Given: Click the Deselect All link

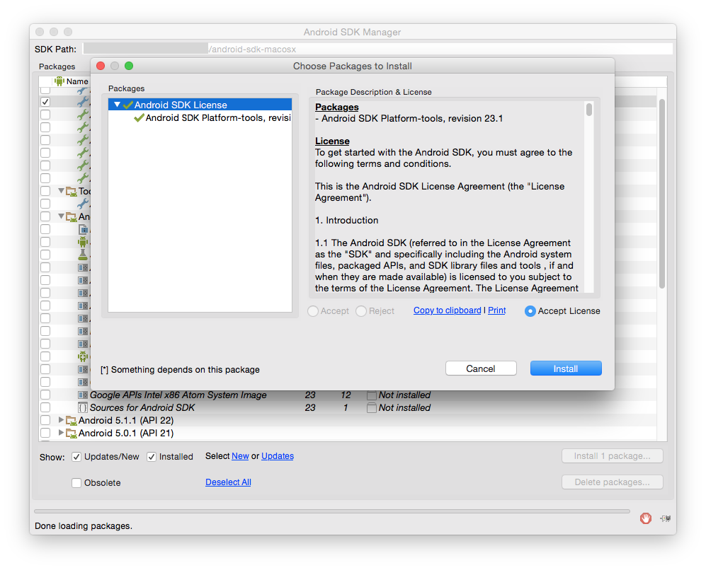Looking at the screenshot, I should [x=228, y=482].
